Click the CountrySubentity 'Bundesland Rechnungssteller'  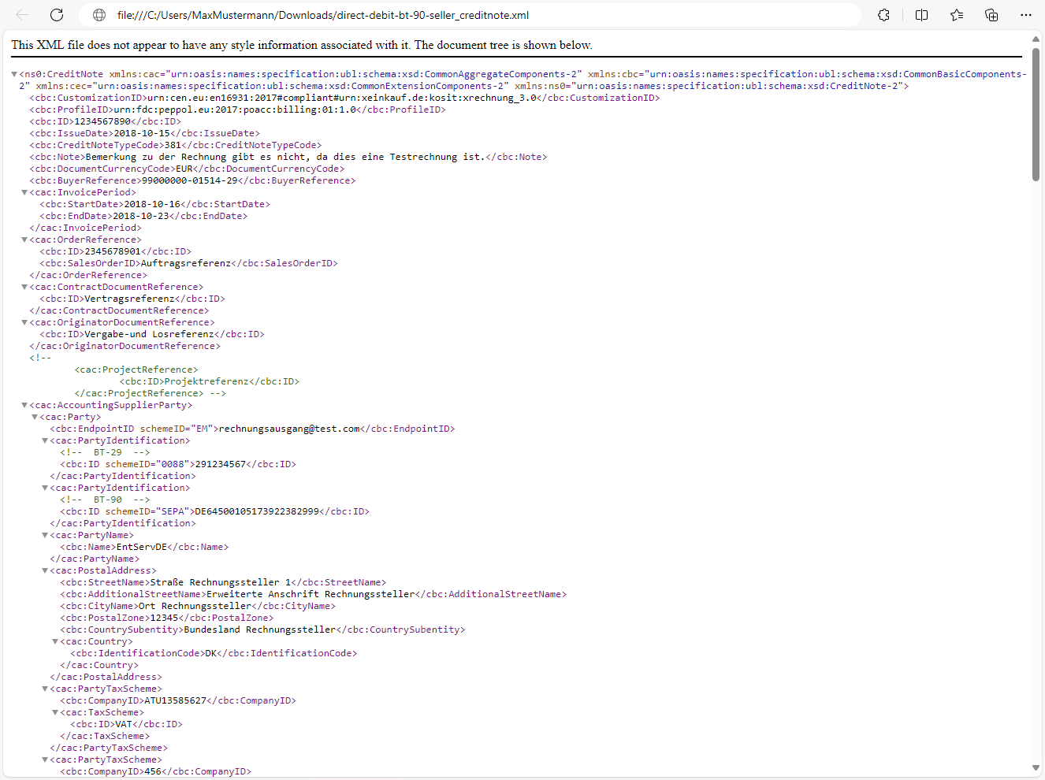(x=260, y=630)
